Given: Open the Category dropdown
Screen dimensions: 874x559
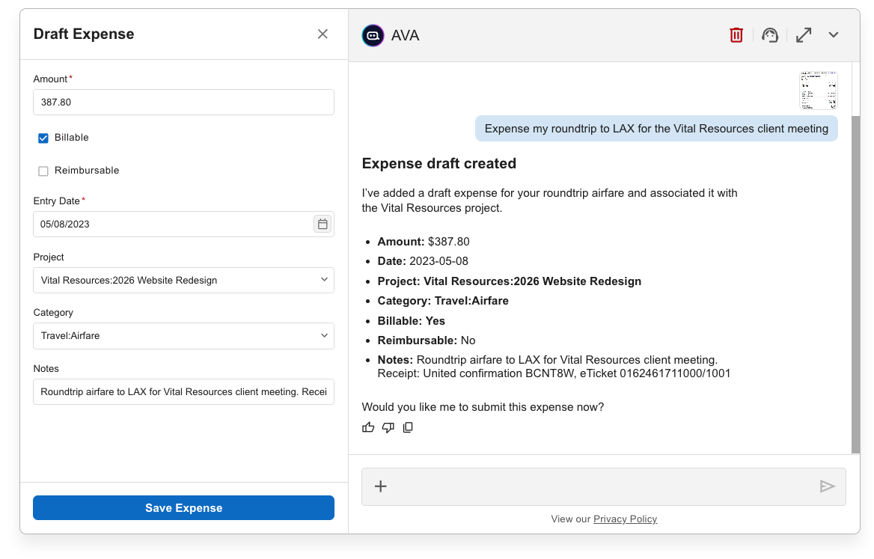Looking at the screenshot, I should tap(183, 335).
